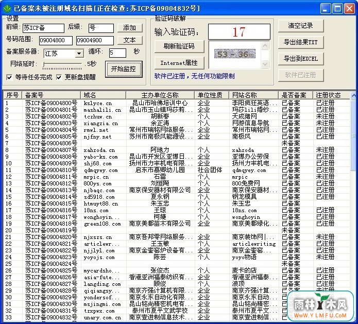The height and width of the screenshot is (324, 358).
Task: Click website name articlewriting
Action: point(254,244)
